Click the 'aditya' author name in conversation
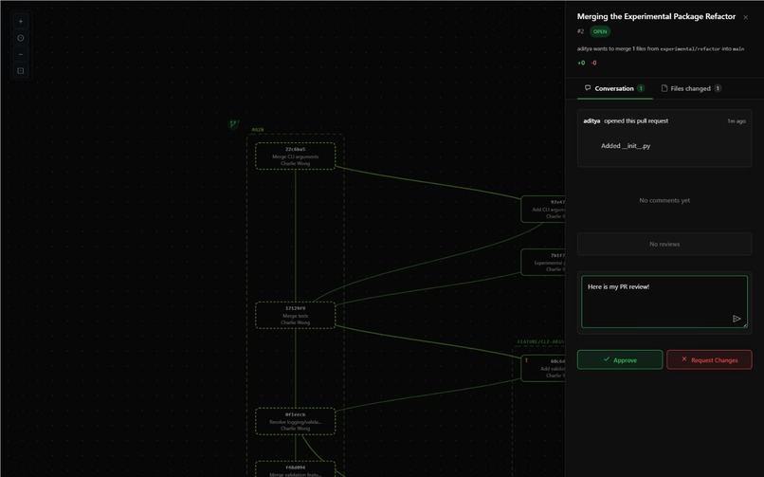This screenshot has width=764, height=477. (591, 120)
